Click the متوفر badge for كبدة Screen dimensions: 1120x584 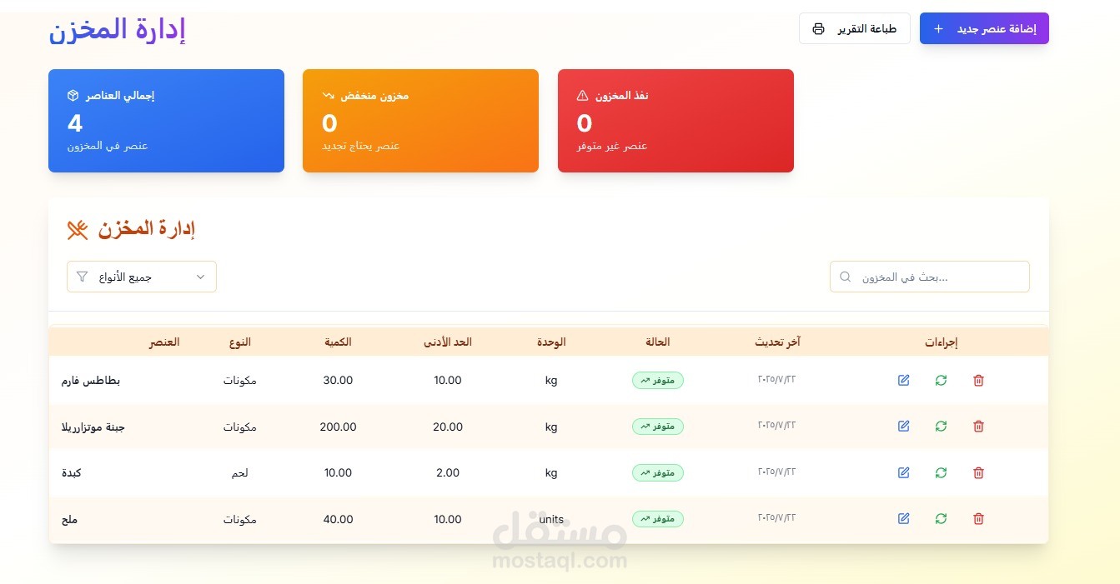(x=658, y=472)
